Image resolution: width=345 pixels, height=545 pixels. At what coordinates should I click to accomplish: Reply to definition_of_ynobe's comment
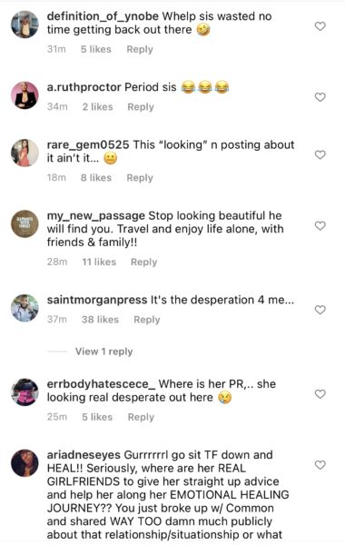(x=140, y=49)
